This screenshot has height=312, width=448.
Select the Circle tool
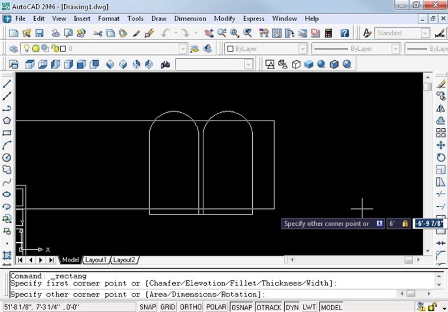[x=7, y=157]
